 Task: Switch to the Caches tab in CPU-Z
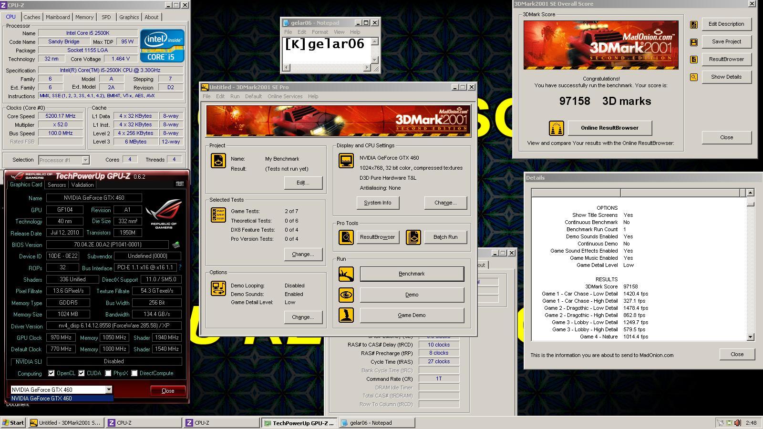pyautogui.click(x=32, y=17)
